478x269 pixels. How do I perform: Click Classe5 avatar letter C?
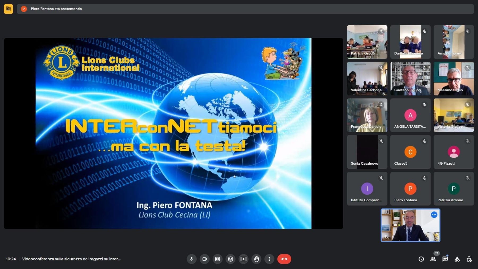tap(410, 152)
